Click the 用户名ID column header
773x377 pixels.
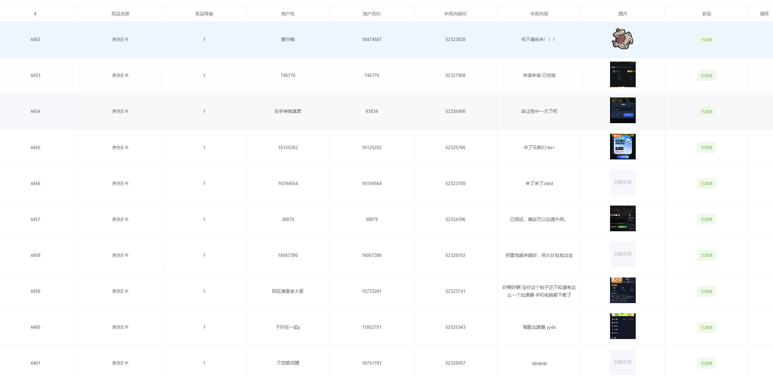[x=371, y=14]
